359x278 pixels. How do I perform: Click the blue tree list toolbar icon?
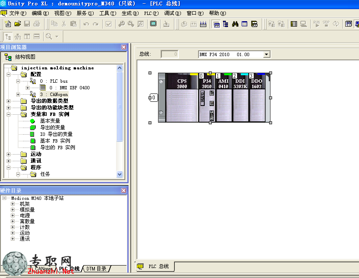pyautogui.click(x=225, y=24)
